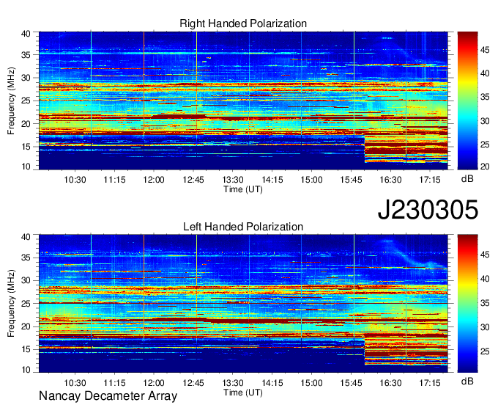Image resolution: width=498 pixels, height=405 pixels.
Task: Click the 16:30 time tick of left-handed plot
Action: (x=390, y=383)
